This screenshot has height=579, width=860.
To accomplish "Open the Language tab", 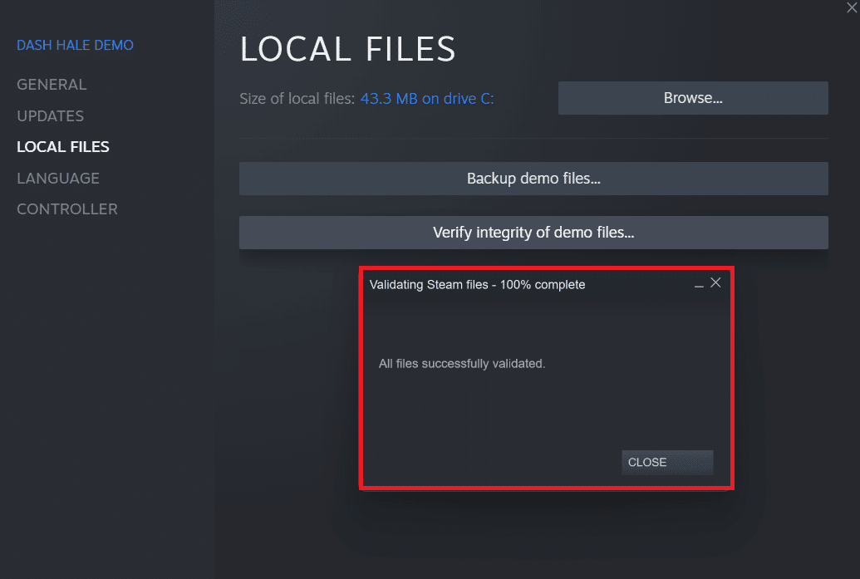I will [58, 179].
